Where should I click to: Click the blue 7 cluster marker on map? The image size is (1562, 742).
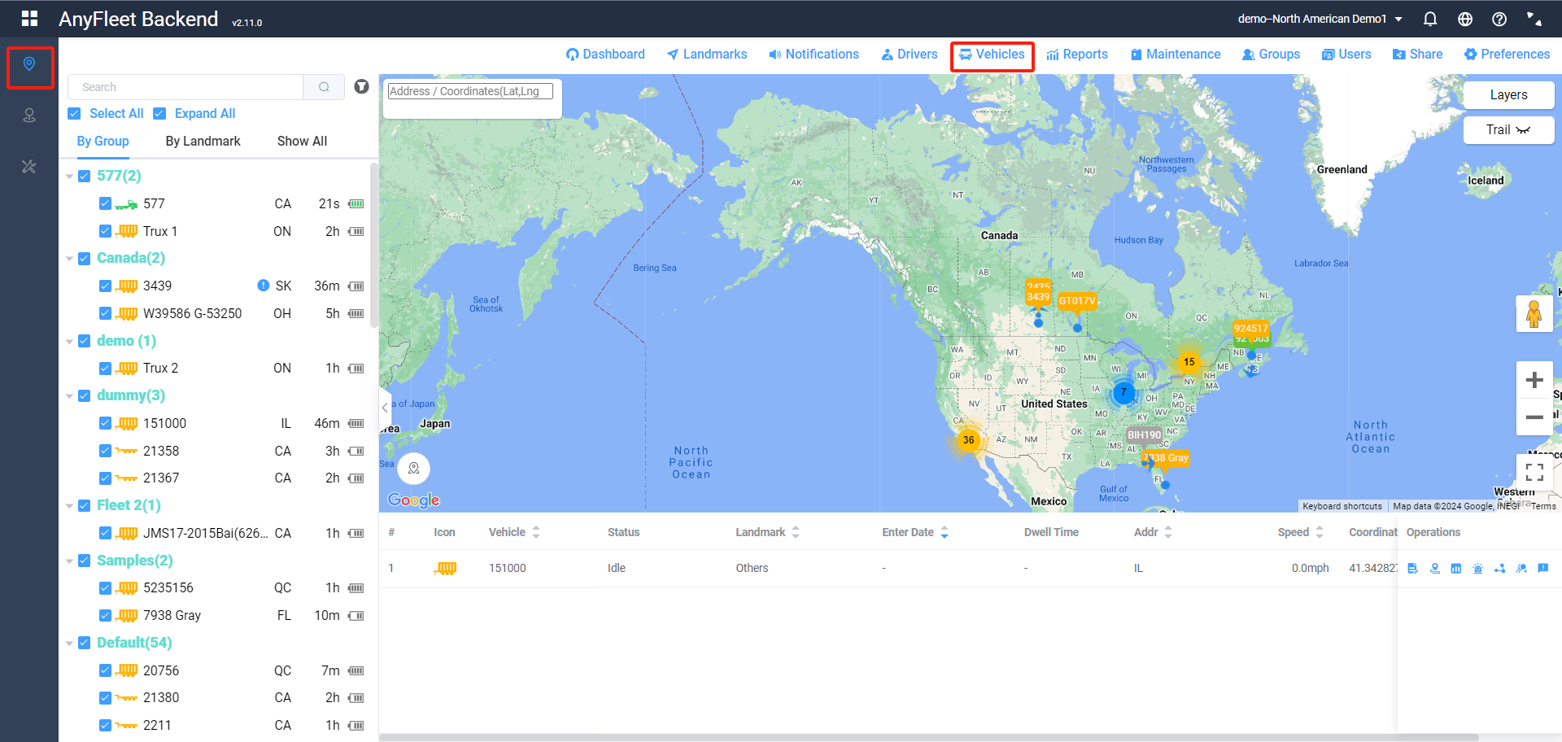(1124, 392)
